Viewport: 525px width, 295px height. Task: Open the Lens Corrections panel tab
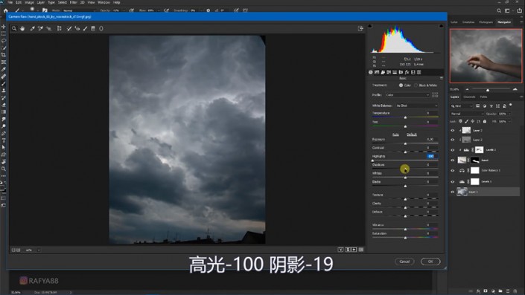click(401, 72)
